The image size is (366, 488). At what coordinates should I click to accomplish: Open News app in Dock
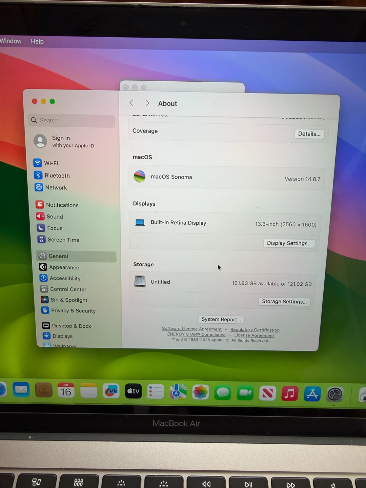click(267, 393)
